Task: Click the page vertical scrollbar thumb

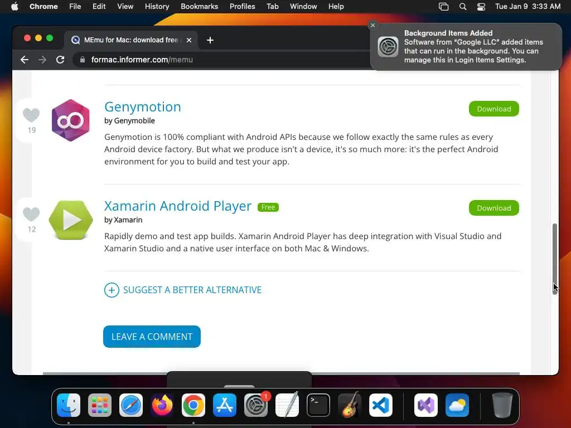Action: 555,259
